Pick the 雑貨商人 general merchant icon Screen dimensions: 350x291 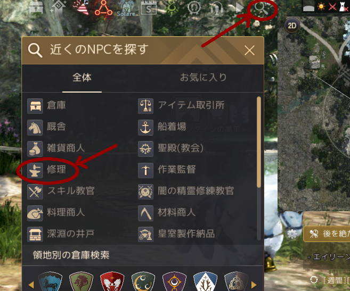point(35,149)
